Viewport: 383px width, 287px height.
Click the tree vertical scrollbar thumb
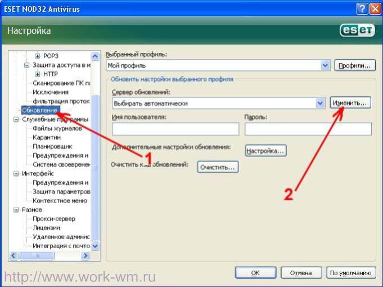tap(95, 168)
